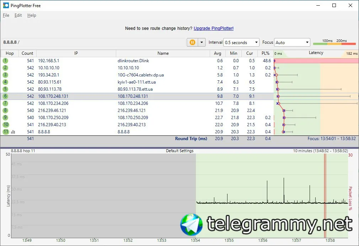Viewport: 359px width, 246px height.
Task: Click the Focus: 13:54:01 - 13:58:32 label
Action: 332,139
